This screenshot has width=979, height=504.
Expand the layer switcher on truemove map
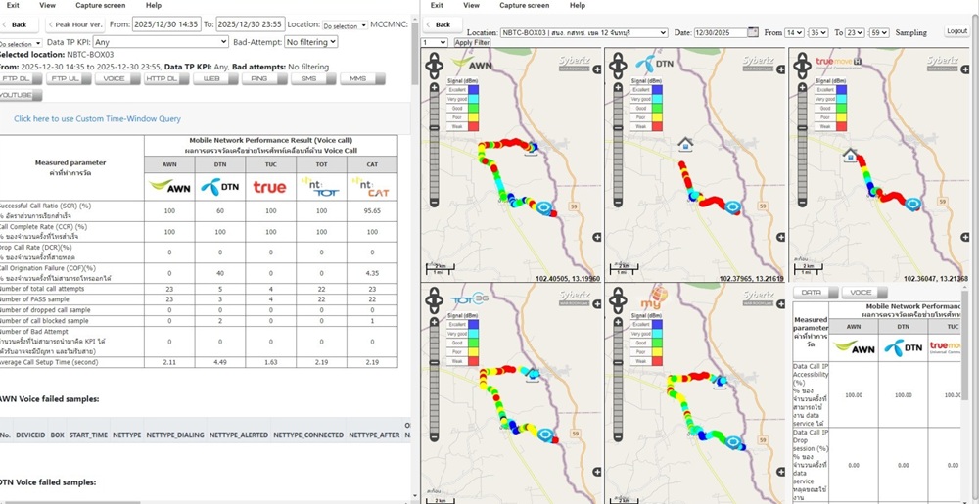click(963, 69)
